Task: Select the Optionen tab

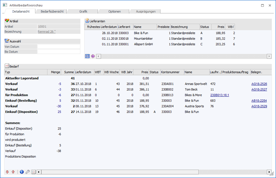Action: point(114,11)
